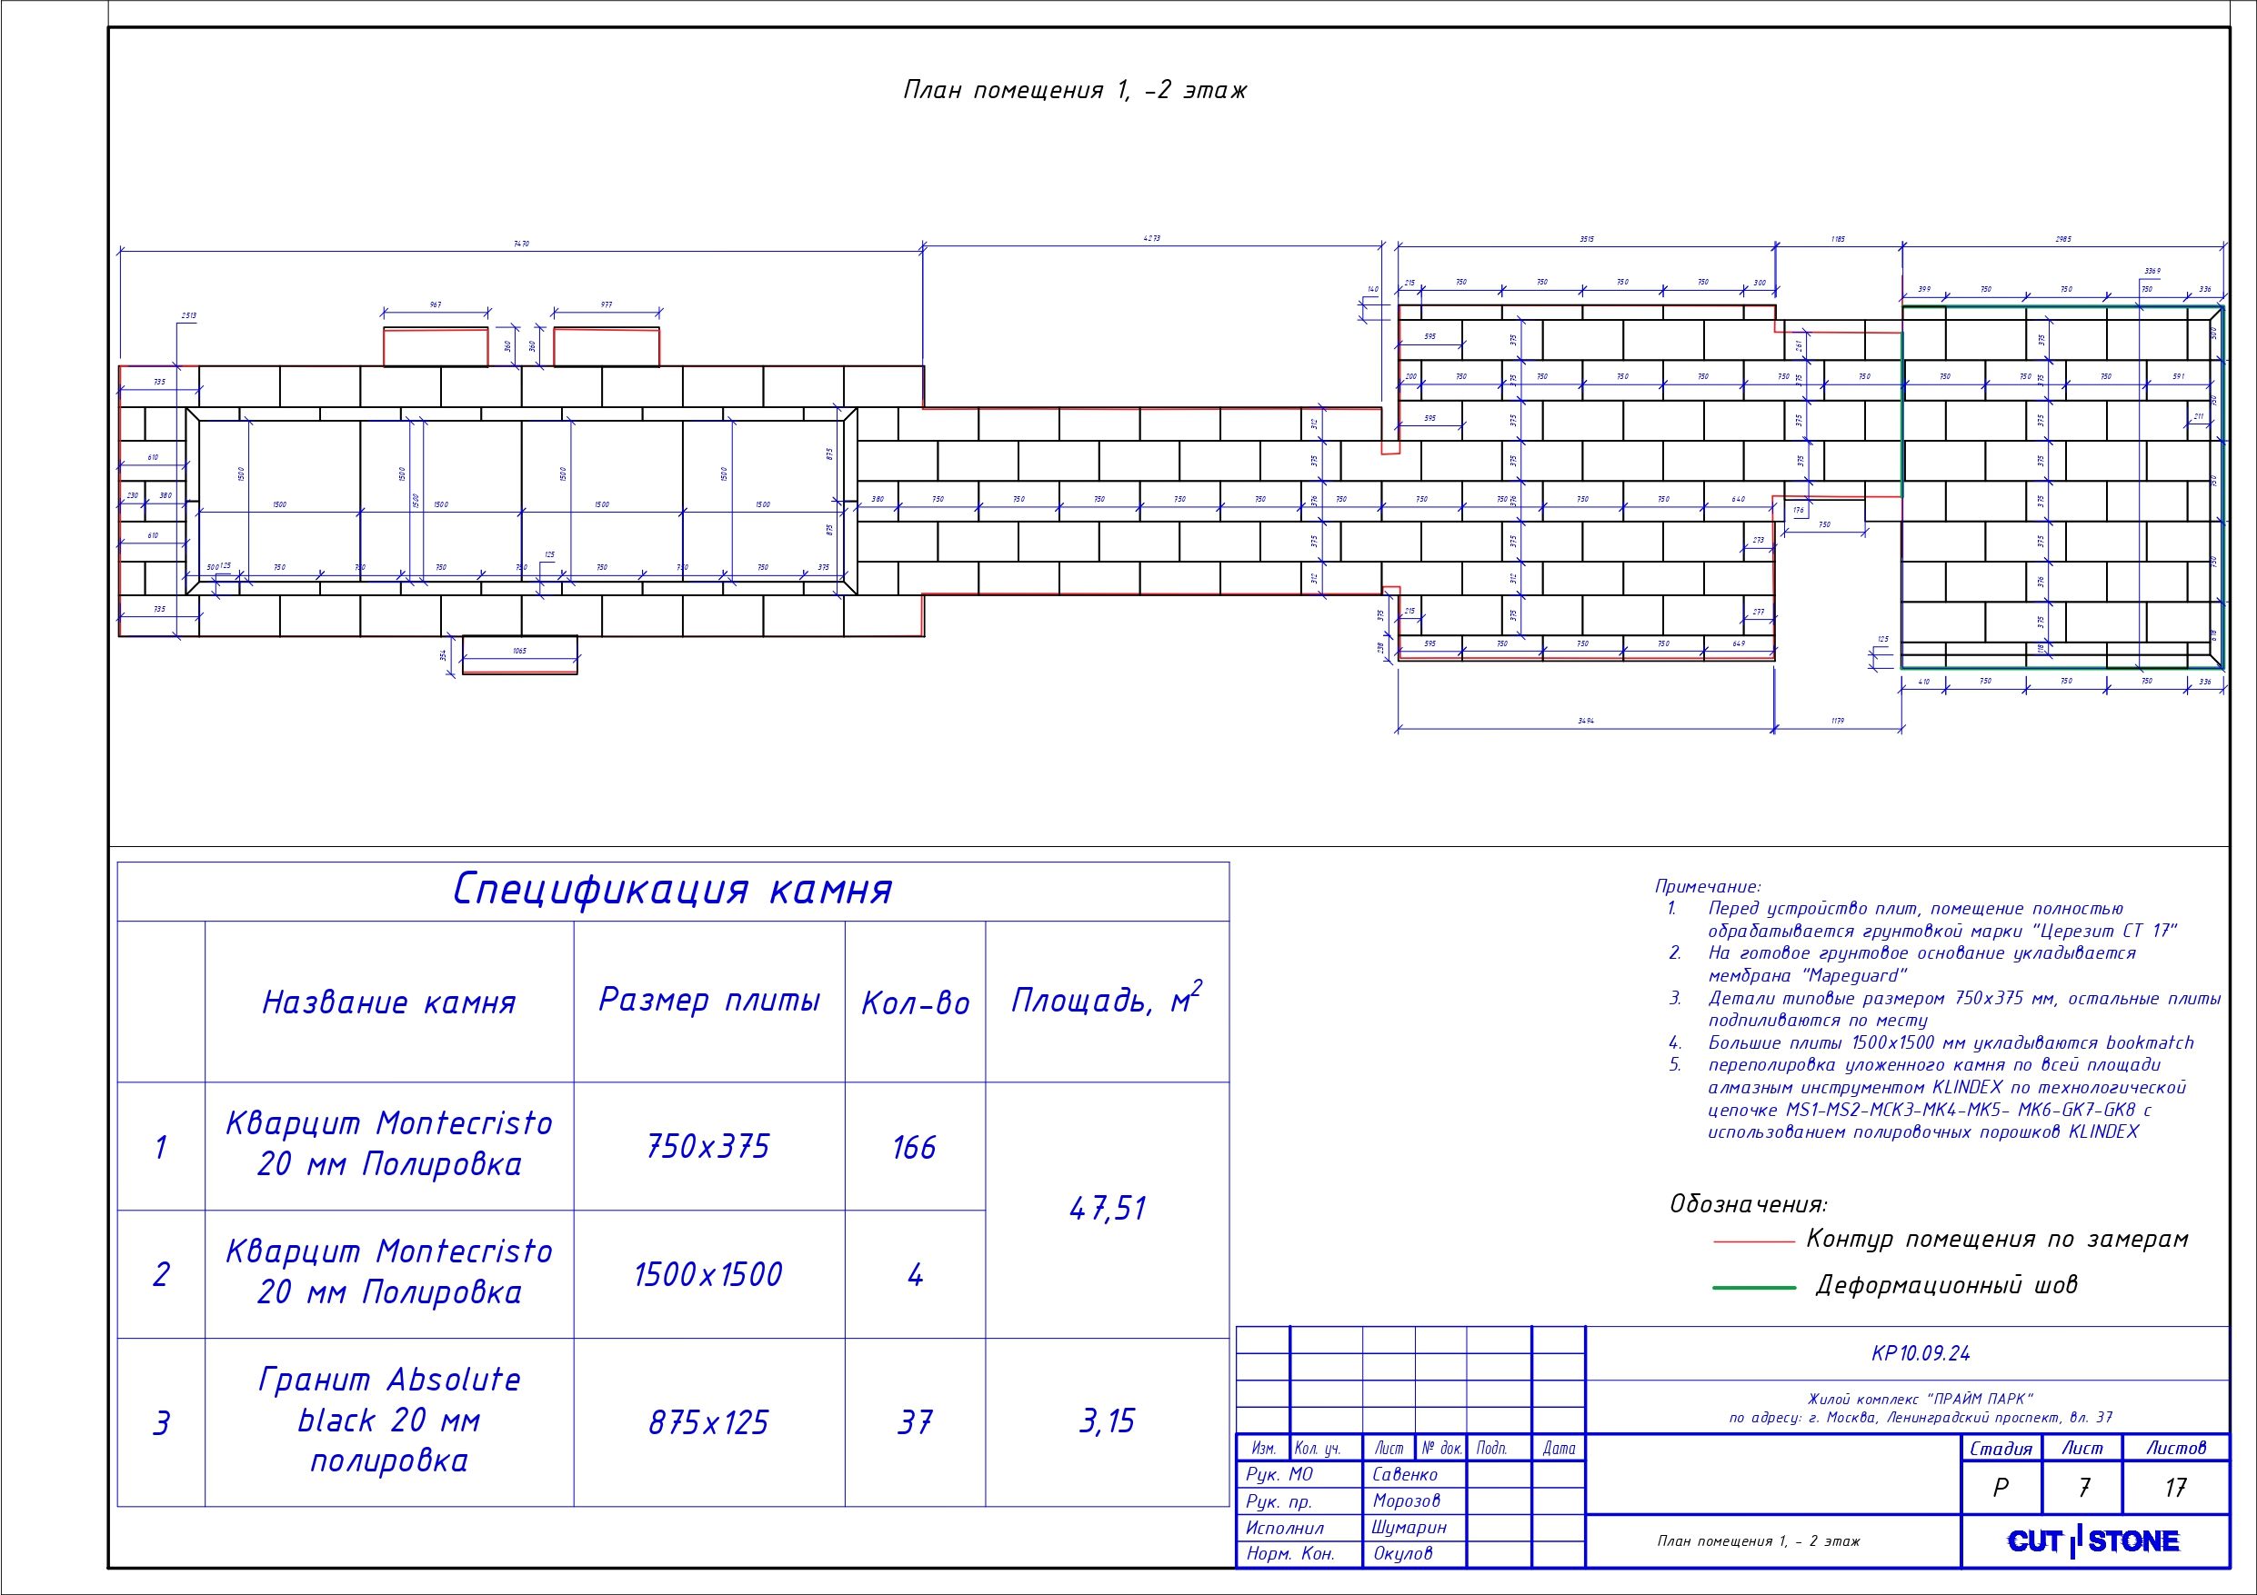2257x1595 pixels.
Task: Click the 'Изм.' column header in the stamp
Action: (x=1263, y=1449)
